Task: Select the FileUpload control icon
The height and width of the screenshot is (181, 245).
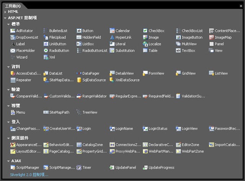Action: (x=46, y=37)
